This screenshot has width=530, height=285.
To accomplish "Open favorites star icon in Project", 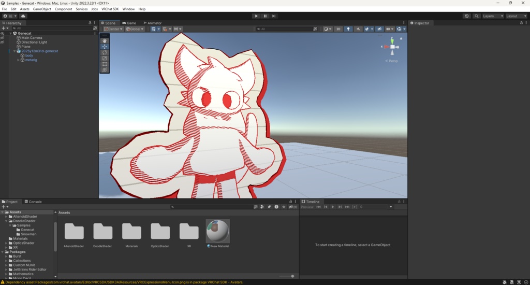I will (284, 207).
